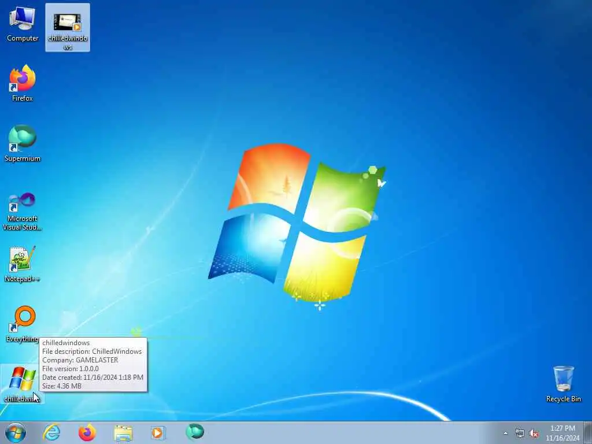Click 'File version: 1.0.0.0' tooltip text
Image resolution: width=592 pixels, height=444 pixels.
click(x=71, y=368)
